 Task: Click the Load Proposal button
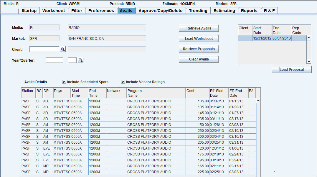click(292, 69)
